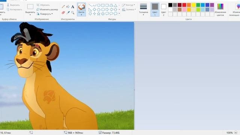Choose the Diamond shape
240x135 pixels.
pyautogui.click(x=94, y=10)
